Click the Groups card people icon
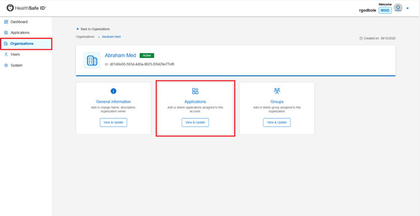420x216 pixels. tap(277, 91)
